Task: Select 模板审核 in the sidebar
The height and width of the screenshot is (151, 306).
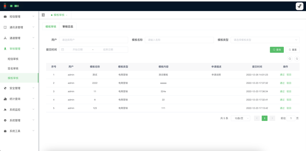Action: coord(19,78)
